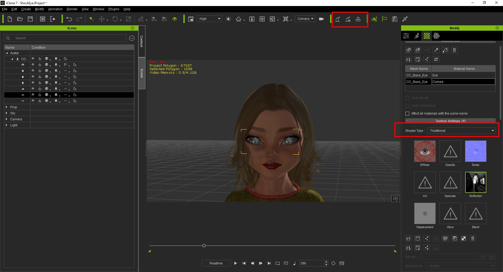This screenshot has height=272, width=503.
Task: Open the Plugins menu
Action: coord(114,9)
